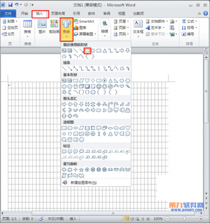Toggle spell check status icon
This screenshot has width=210, height=223.
pyautogui.click(x=41, y=219)
